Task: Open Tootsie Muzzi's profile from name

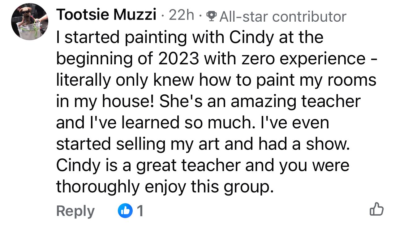Action: [x=106, y=15]
